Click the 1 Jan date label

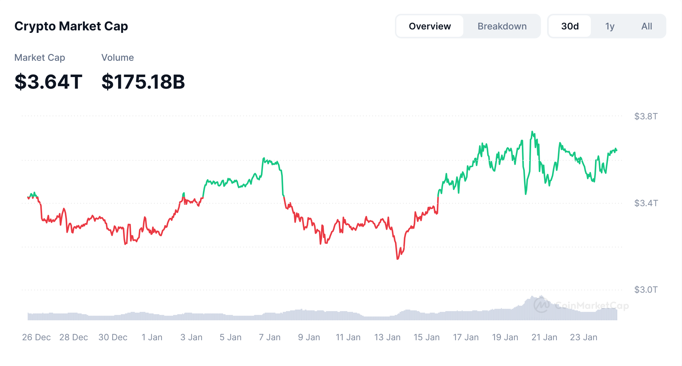point(152,337)
